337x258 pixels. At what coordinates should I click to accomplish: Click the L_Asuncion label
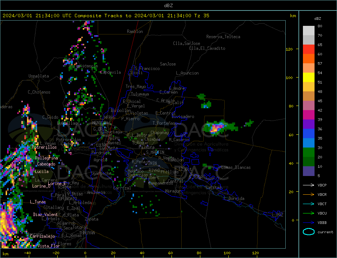[x=188, y=73]
